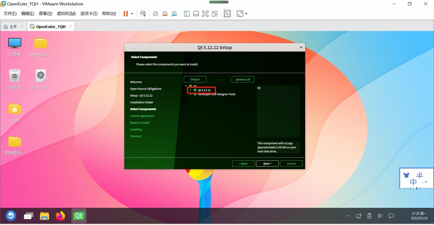Click the Deselect All button
Screen dimensions: 434x225
pos(243,80)
